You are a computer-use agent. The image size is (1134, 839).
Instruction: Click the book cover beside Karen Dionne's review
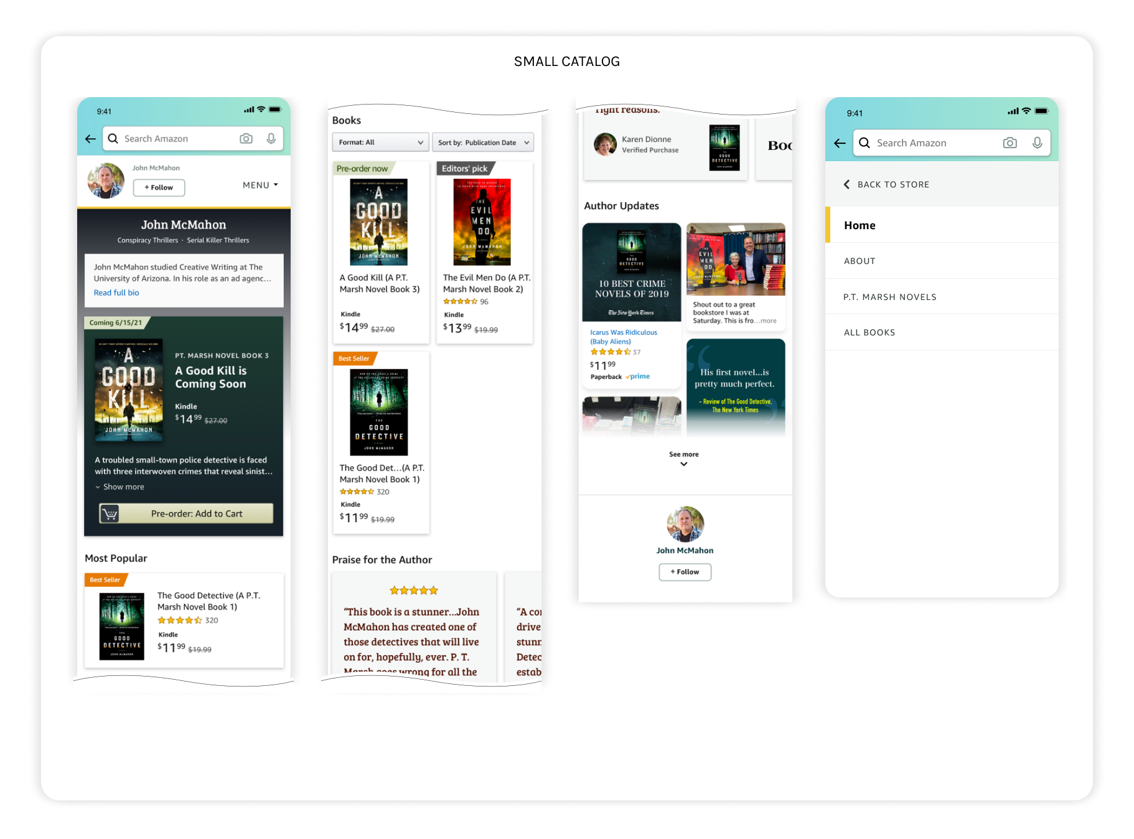pyautogui.click(x=724, y=148)
